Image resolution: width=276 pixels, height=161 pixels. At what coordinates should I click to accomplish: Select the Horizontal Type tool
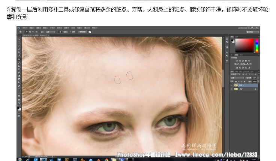(19, 89)
